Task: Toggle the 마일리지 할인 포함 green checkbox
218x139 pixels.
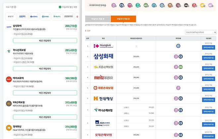Action: pyautogui.click(x=60, y=7)
